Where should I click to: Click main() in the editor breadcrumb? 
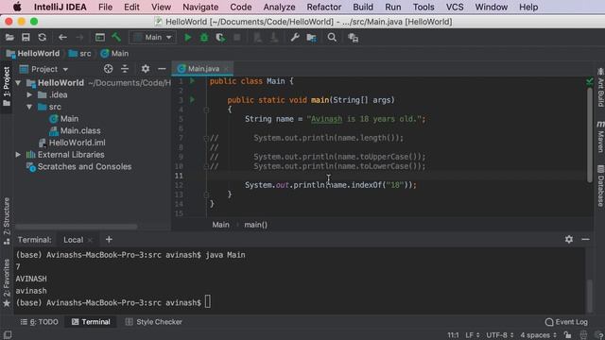click(x=255, y=225)
